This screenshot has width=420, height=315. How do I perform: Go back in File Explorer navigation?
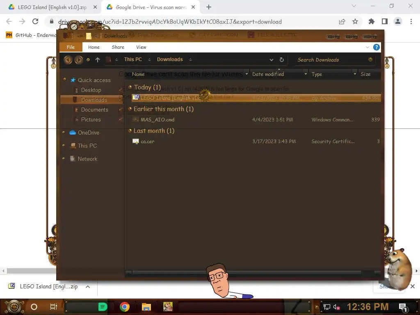(68, 60)
